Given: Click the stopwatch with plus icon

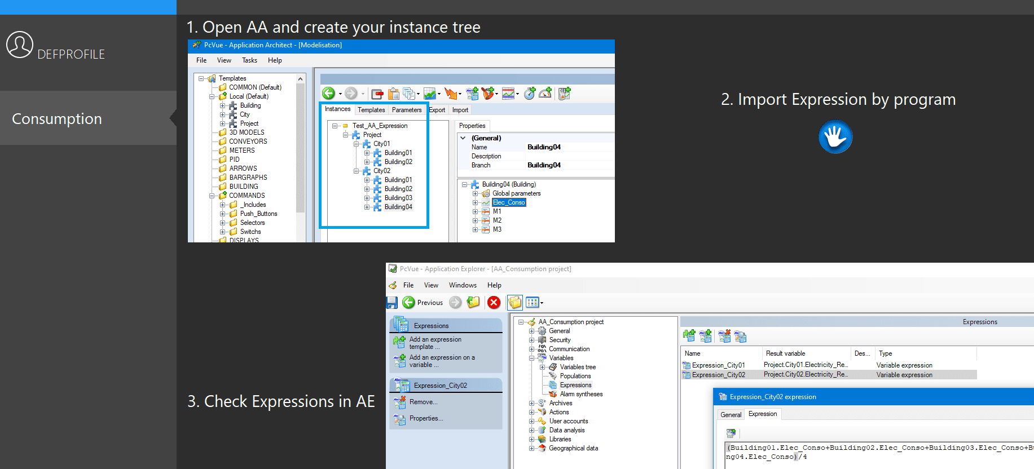Looking at the screenshot, I should 529,94.
